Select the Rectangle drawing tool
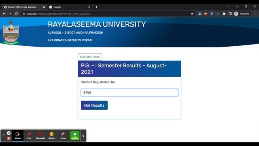 [40, 135]
